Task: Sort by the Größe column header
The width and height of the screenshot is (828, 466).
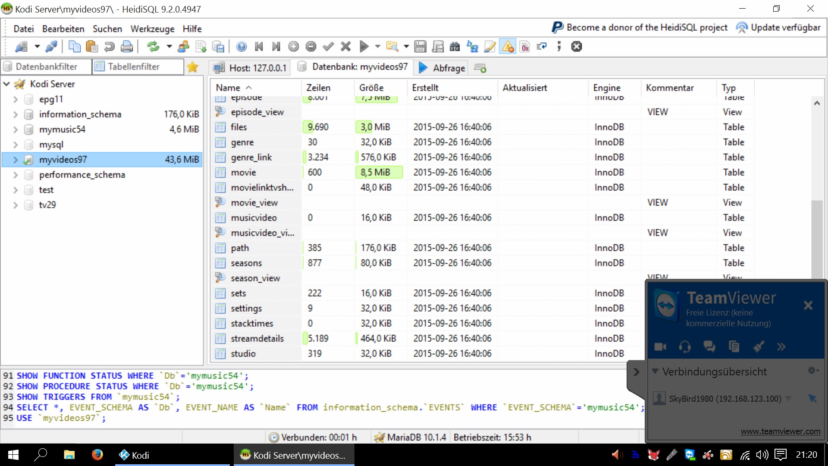Action: pos(381,88)
